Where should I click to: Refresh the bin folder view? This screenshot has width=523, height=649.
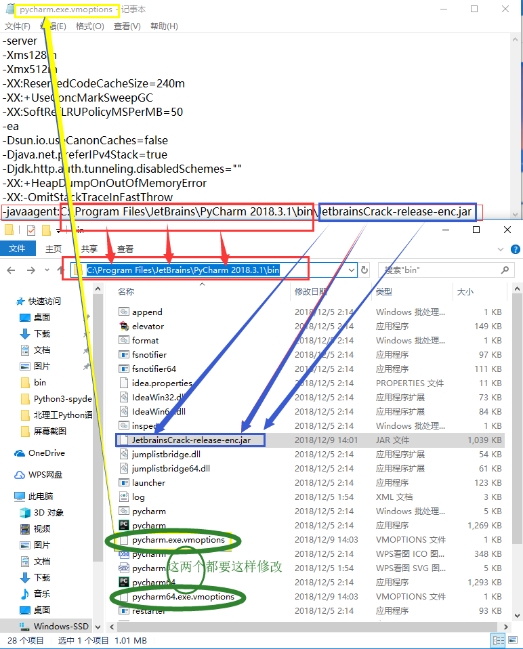point(364,270)
